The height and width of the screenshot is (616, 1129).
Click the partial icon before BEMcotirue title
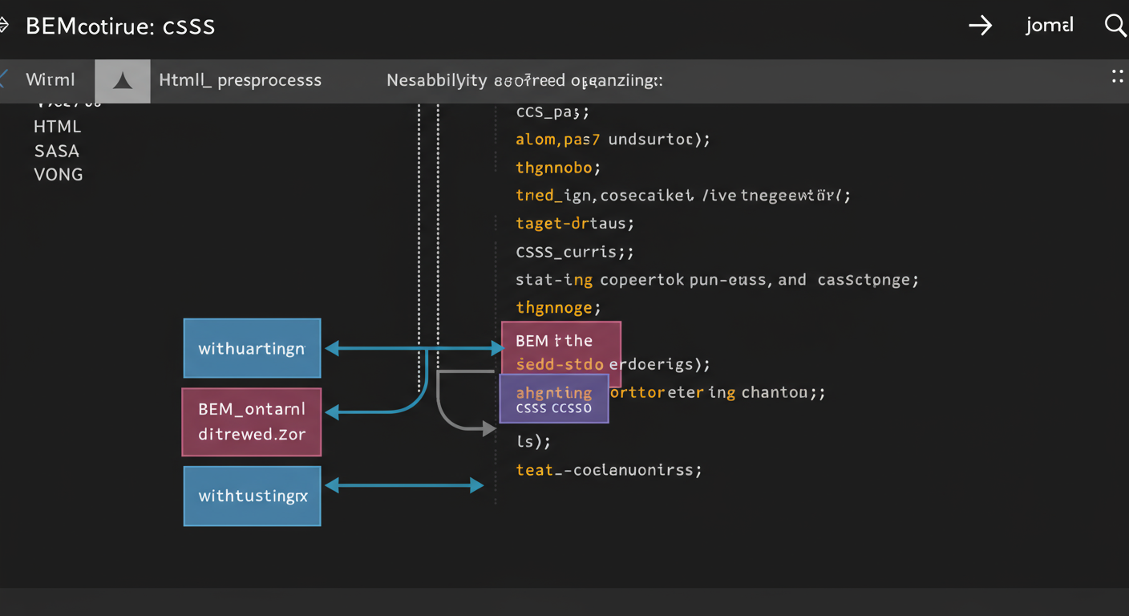[x=3, y=26]
